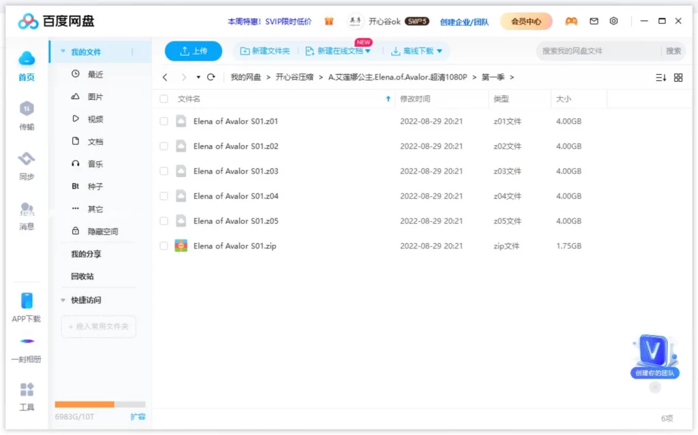
Task: Select 文档 in the sidebar
Action: 95,142
